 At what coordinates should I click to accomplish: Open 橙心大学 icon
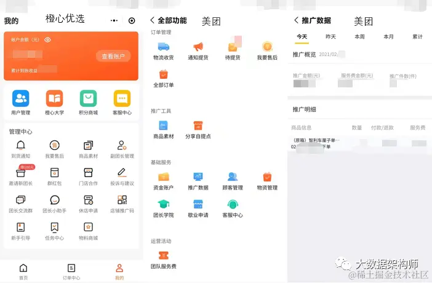point(55,98)
